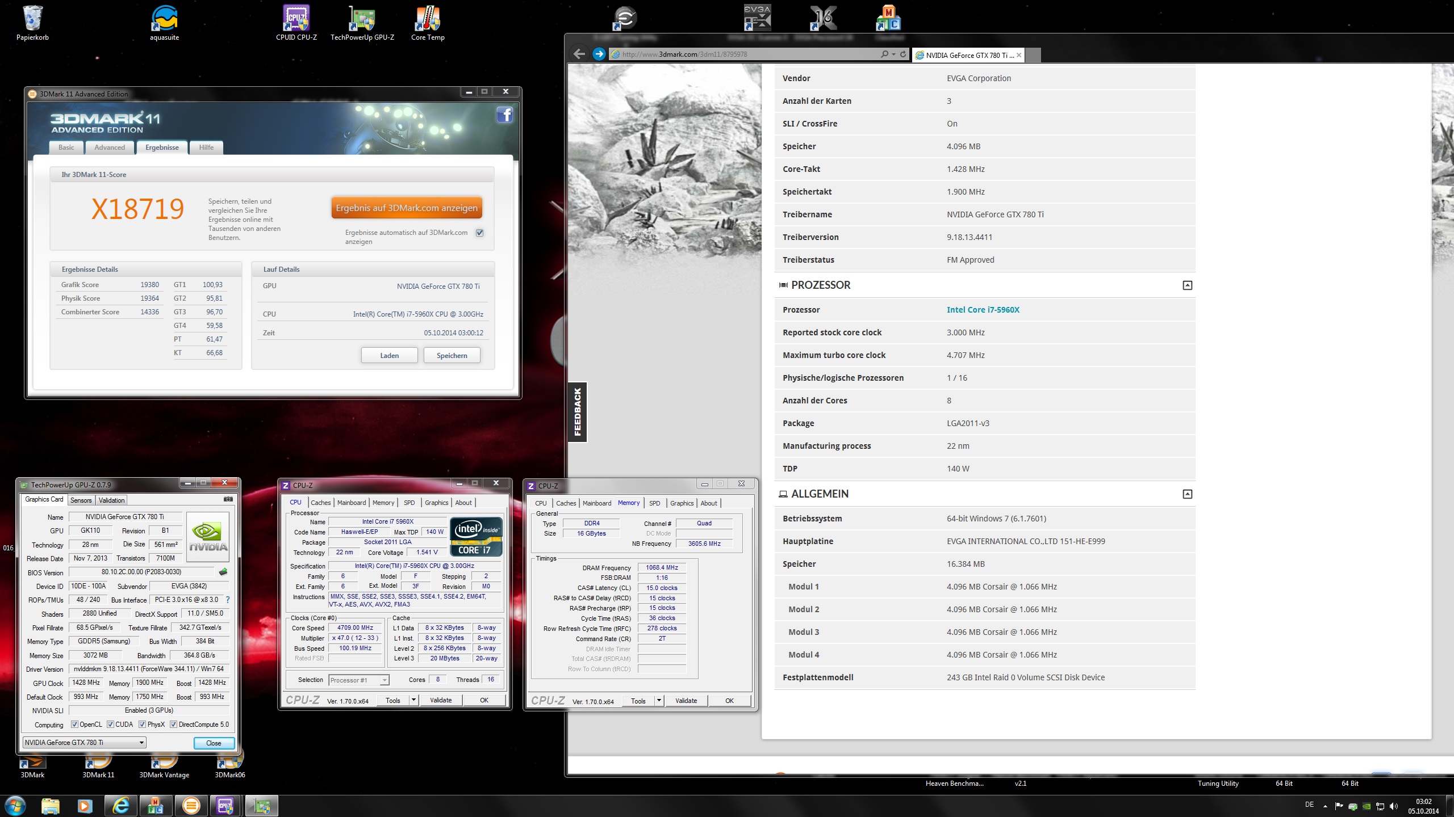The height and width of the screenshot is (817, 1454).
Task: Toggle the OpenCL checkbox in GPU-Z
Action: pos(74,725)
